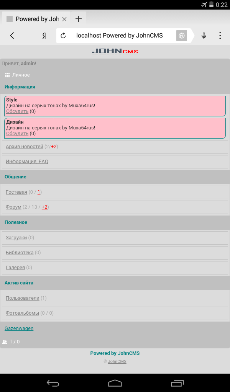Screen dimensions: 230x392
Task: Tap the globe icon in address bar
Action: (x=181, y=36)
